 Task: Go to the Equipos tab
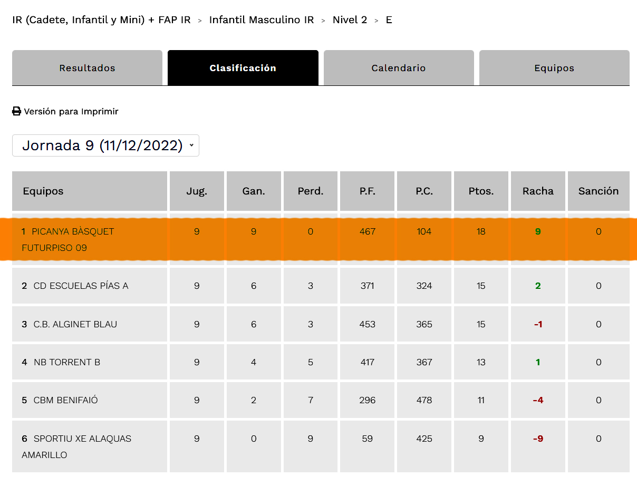tap(554, 68)
